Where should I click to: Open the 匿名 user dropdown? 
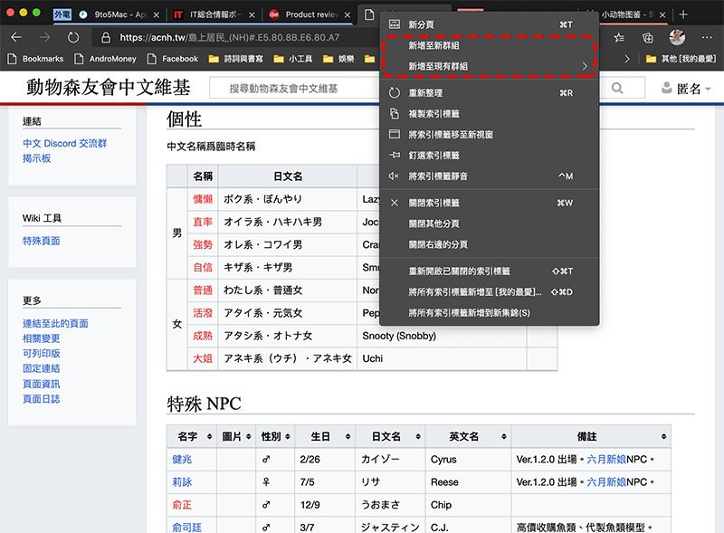[x=687, y=89]
